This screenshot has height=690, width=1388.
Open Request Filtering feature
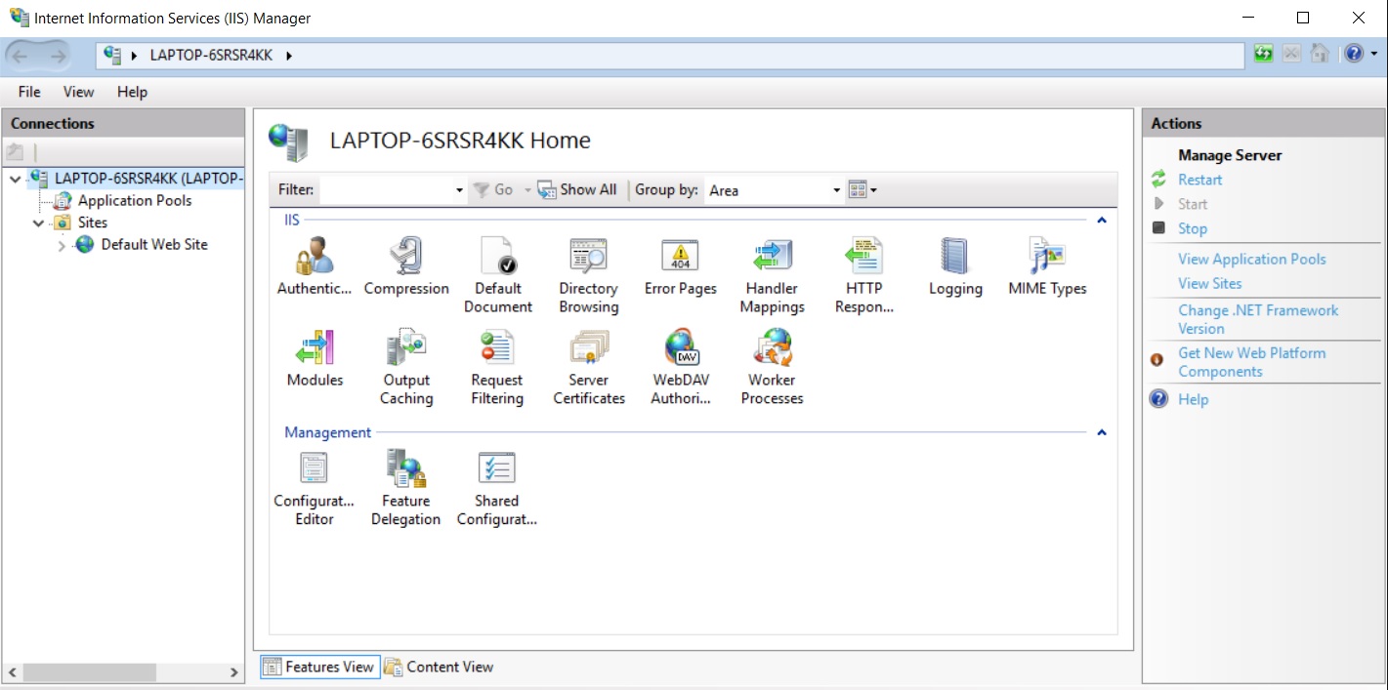point(497,366)
